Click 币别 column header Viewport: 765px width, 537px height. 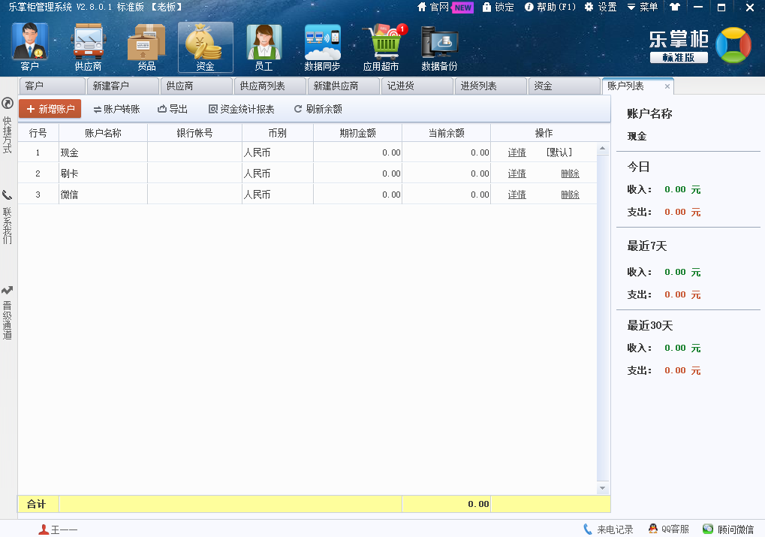278,133
